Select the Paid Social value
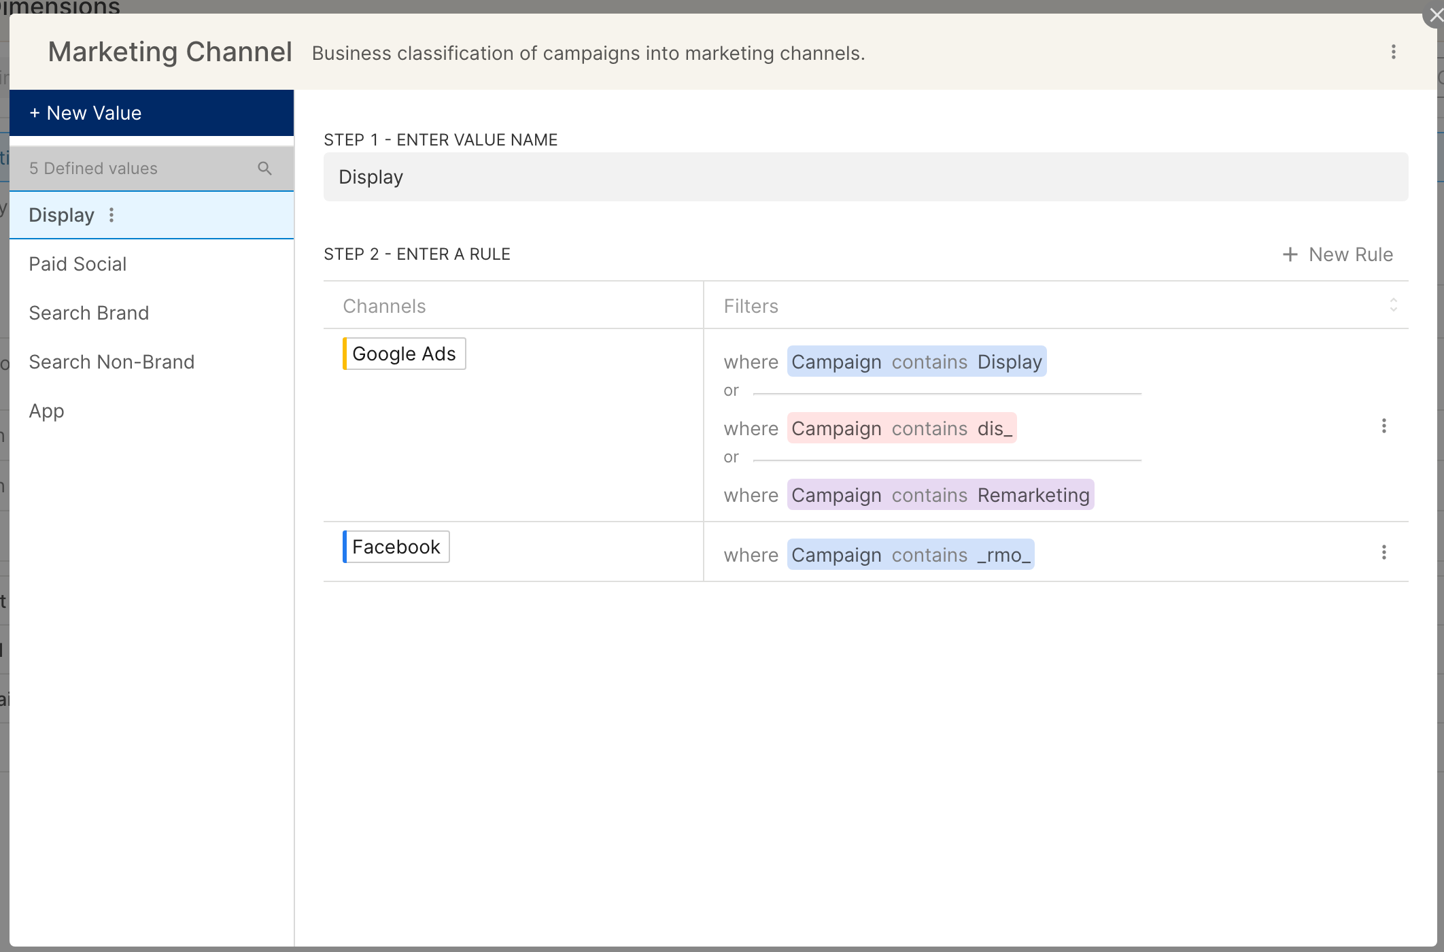 click(x=152, y=264)
